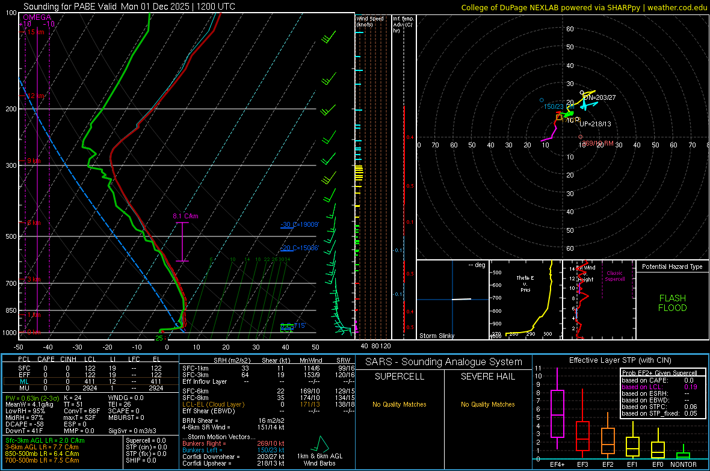The height and width of the screenshot is (471, 710).
Task: Click the SigSvr = 0 m3/s3 value
Action: pos(132,431)
